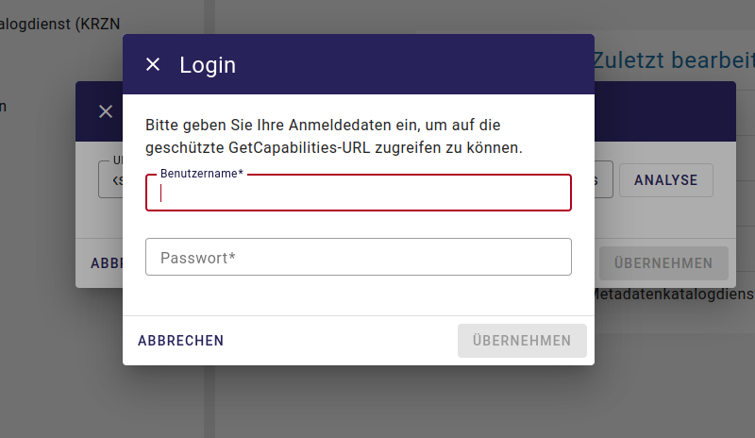Click the 'Login' dialog title
This screenshot has width=755, height=438.
[208, 64]
